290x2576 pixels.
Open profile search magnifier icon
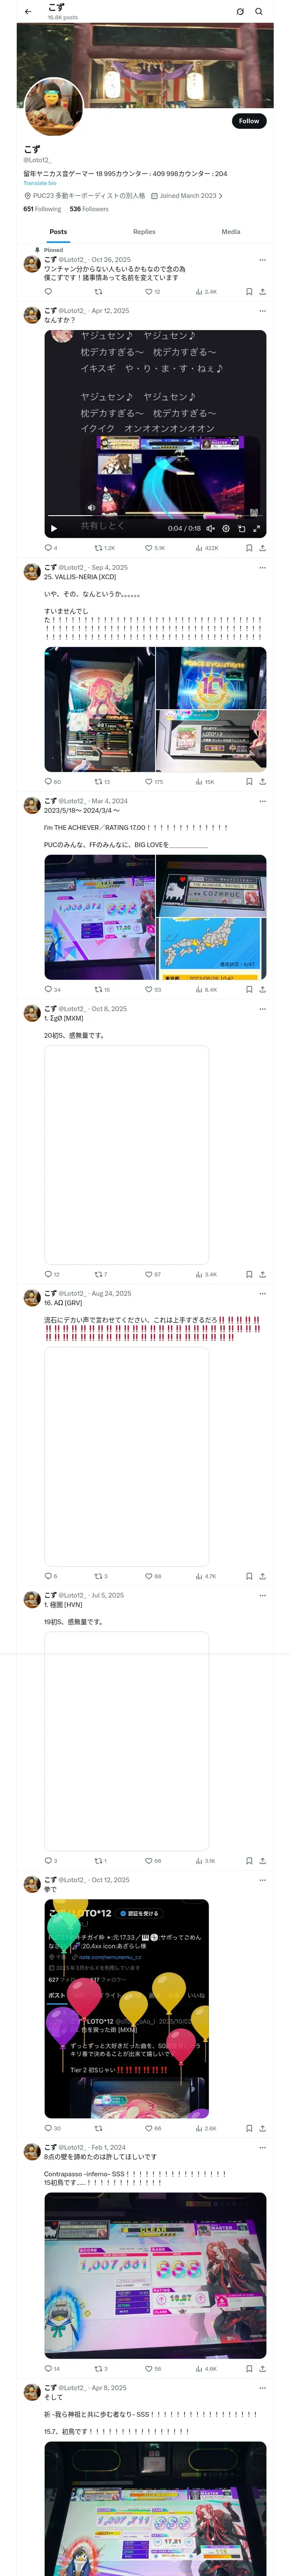point(259,12)
